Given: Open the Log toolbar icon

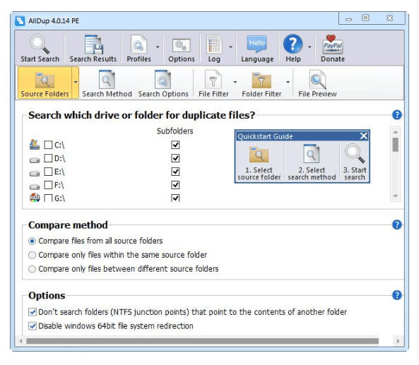Looking at the screenshot, I should 214,44.
